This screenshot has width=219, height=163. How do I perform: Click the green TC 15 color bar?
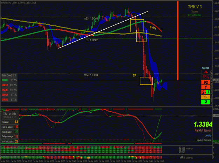tap(5, 80)
